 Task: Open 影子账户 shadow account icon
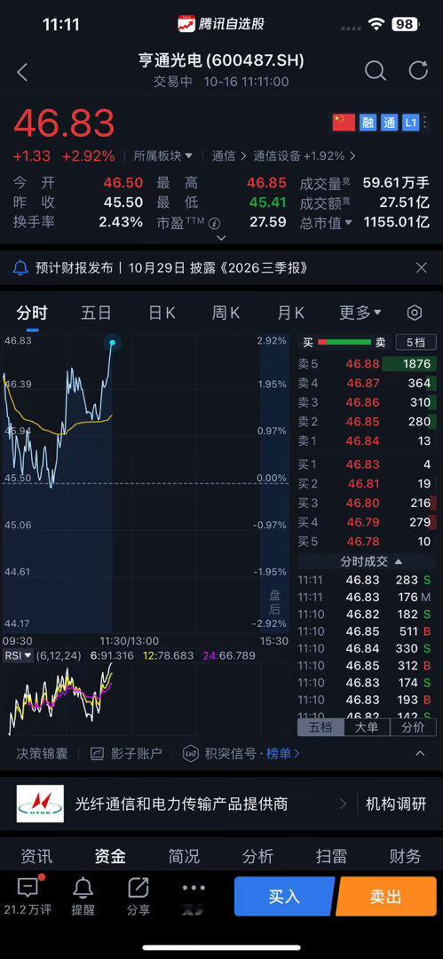click(x=97, y=754)
